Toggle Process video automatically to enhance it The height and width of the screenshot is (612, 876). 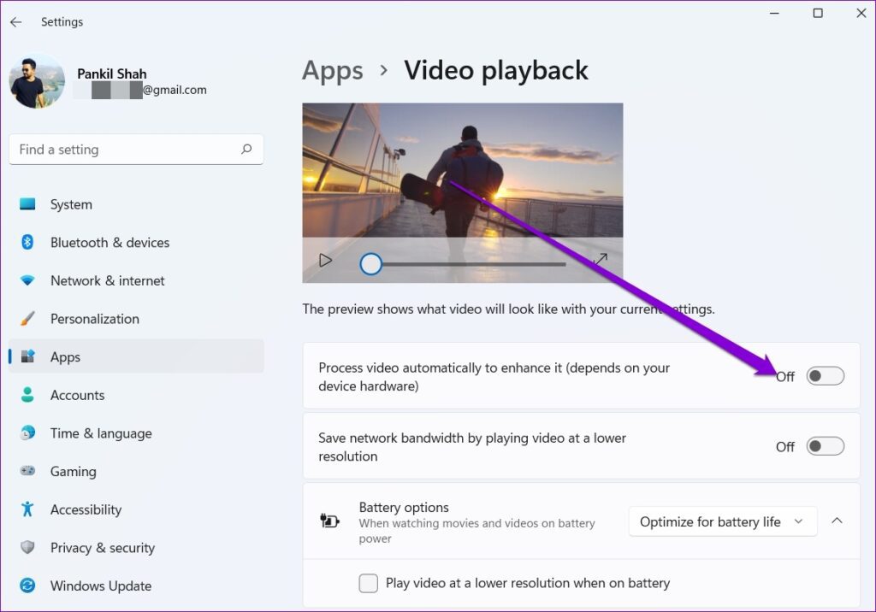pos(825,376)
